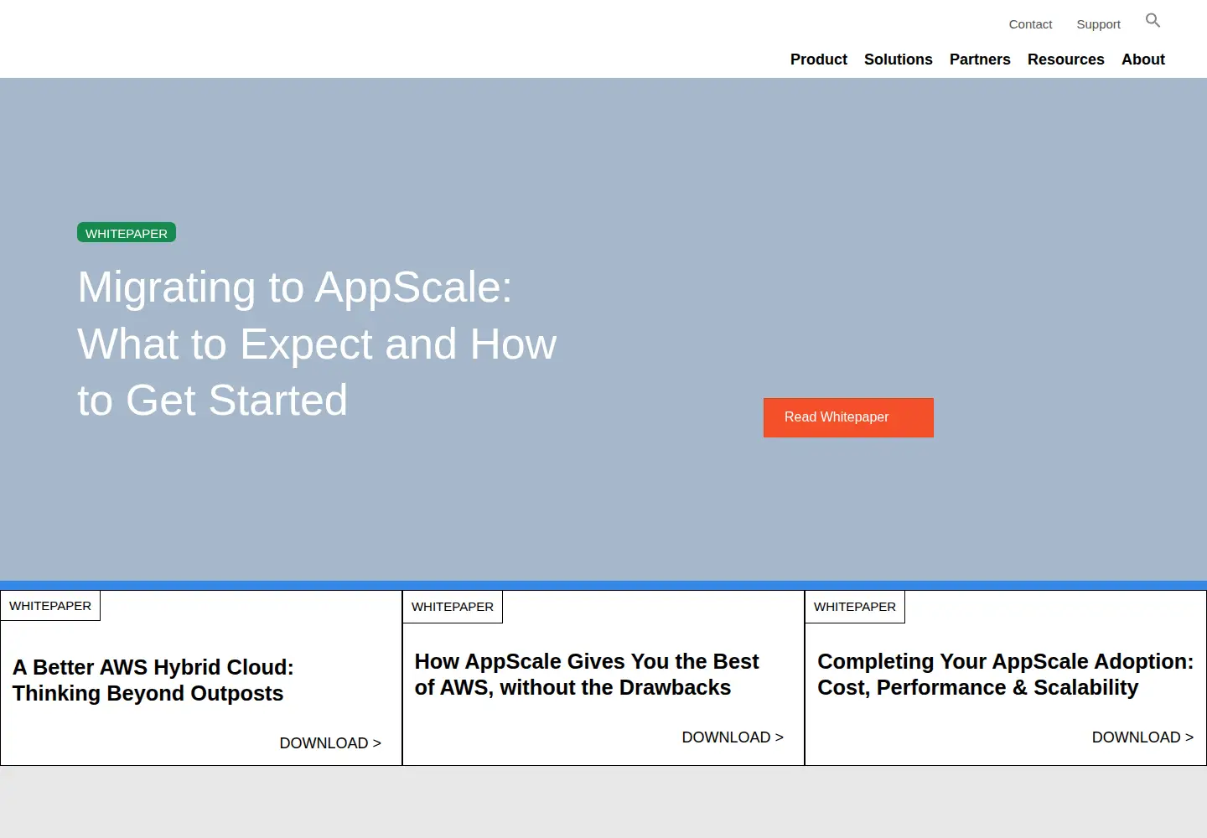Open the search magnifier icon

pos(1153,21)
